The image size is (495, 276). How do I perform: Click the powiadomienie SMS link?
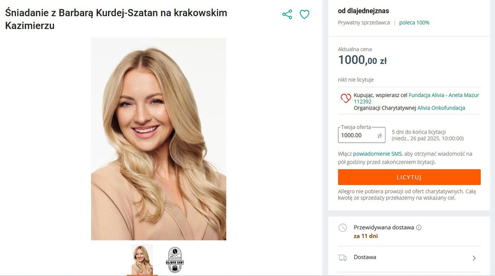pos(377,154)
